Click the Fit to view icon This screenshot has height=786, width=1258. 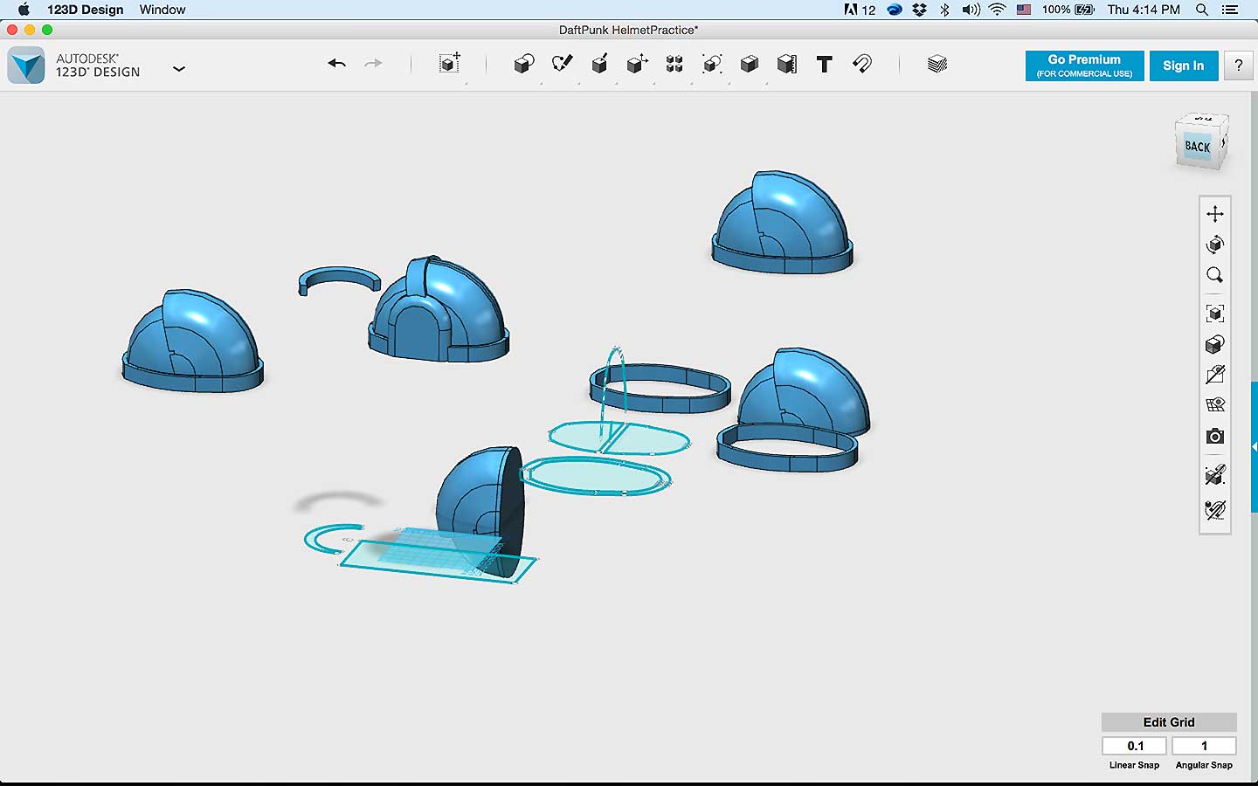click(1215, 314)
